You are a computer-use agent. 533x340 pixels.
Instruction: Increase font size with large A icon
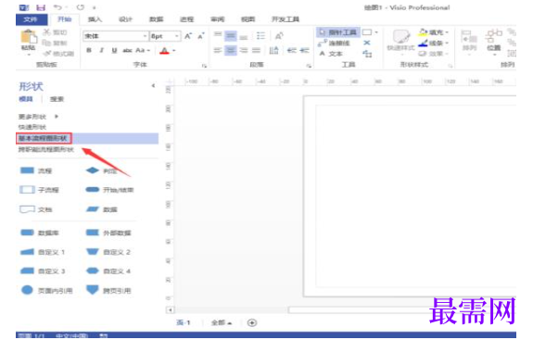pos(188,36)
